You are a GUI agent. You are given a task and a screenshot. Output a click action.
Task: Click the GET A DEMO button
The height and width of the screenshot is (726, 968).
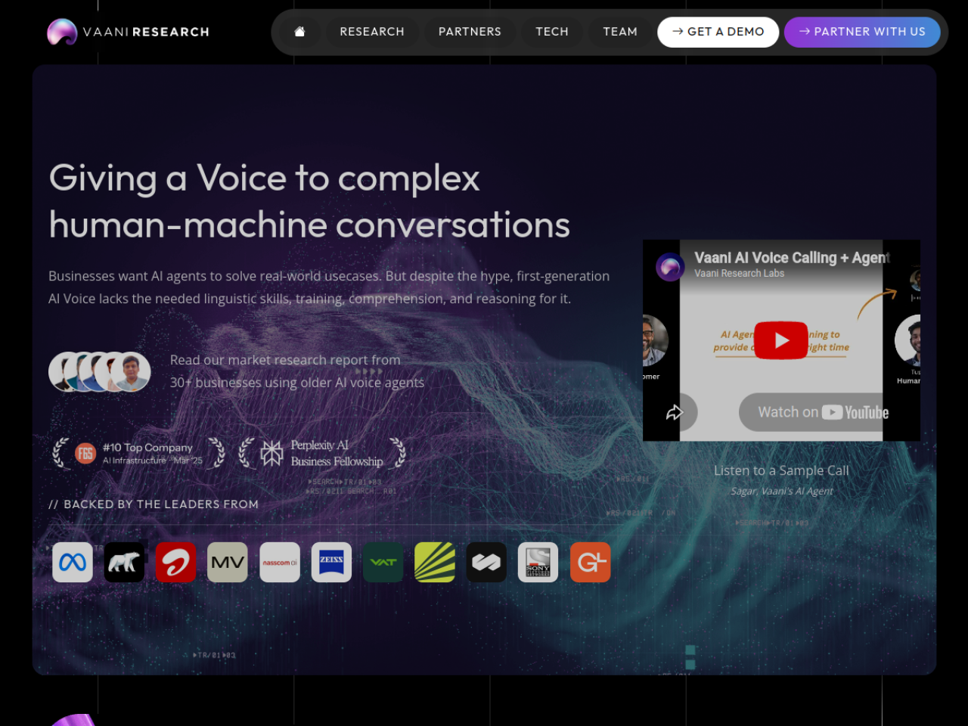point(718,32)
